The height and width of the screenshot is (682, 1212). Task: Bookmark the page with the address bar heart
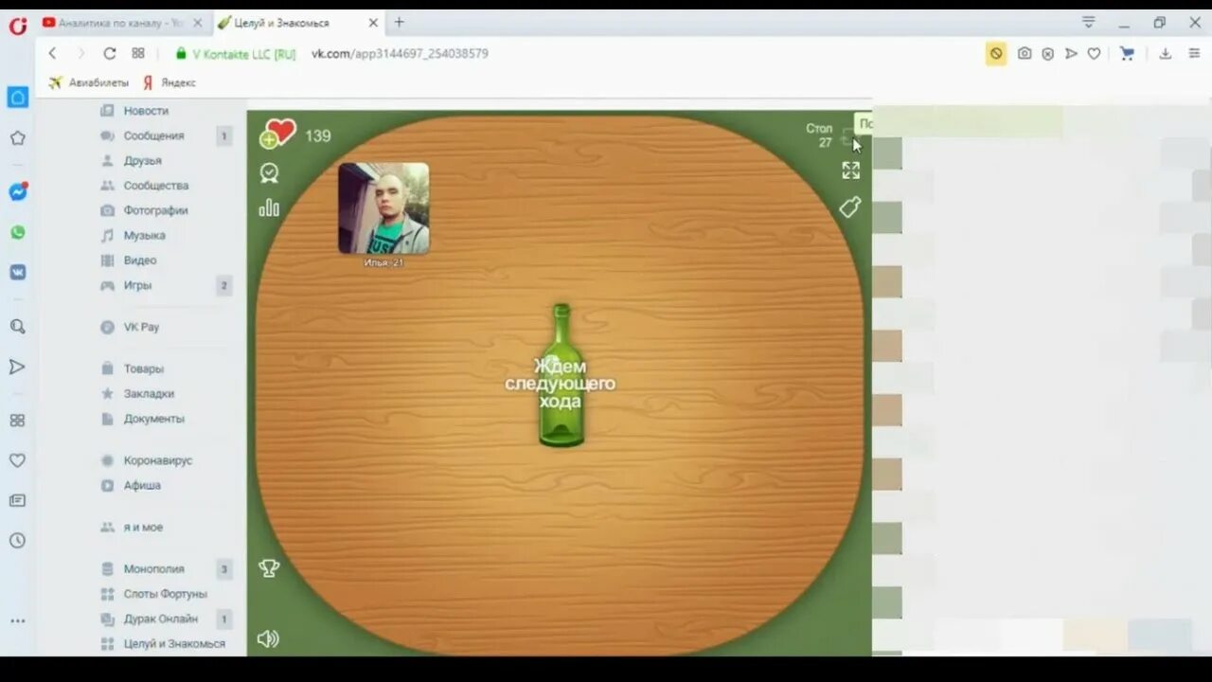[x=1094, y=54]
